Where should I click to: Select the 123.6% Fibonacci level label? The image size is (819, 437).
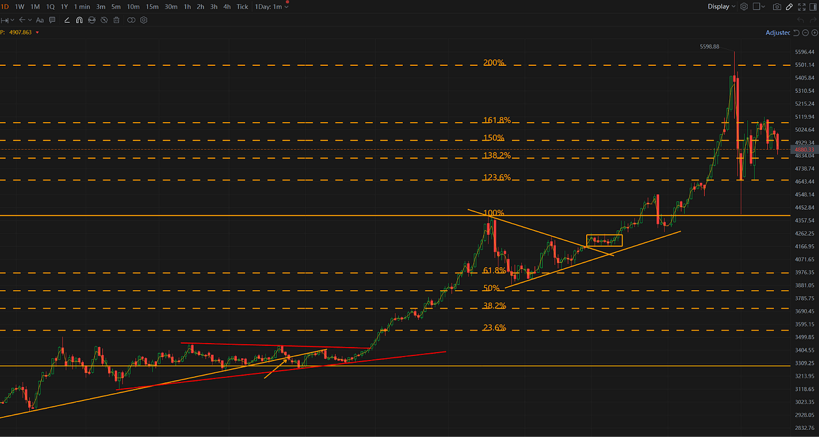click(497, 178)
